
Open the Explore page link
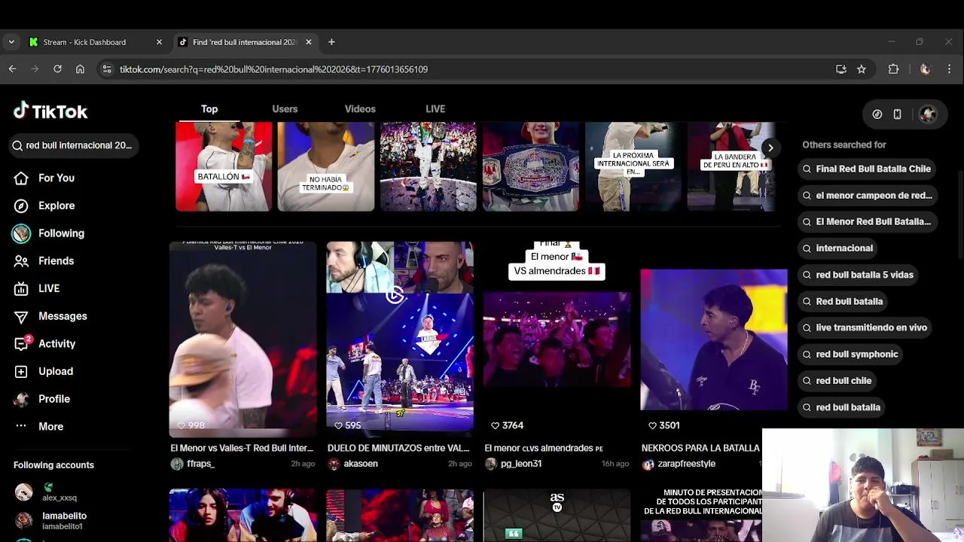click(x=56, y=206)
